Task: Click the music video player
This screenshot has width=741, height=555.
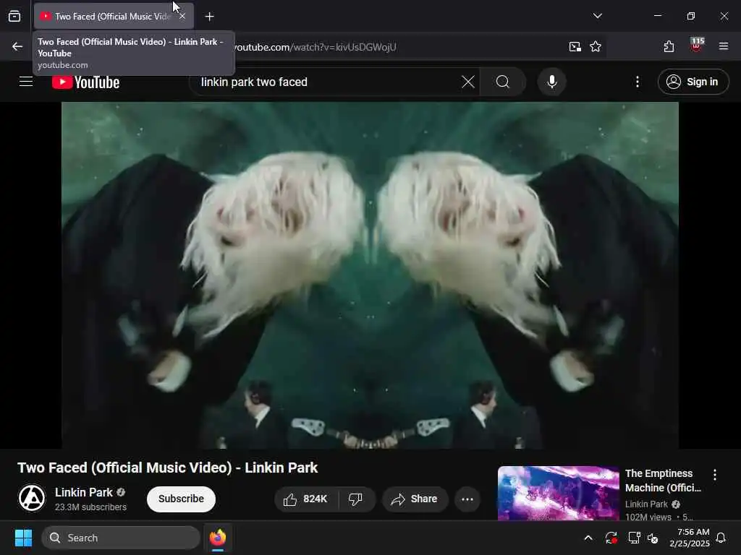Action: point(370,275)
